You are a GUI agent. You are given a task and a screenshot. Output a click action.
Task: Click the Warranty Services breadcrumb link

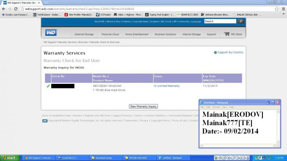(x=67, y=42)
